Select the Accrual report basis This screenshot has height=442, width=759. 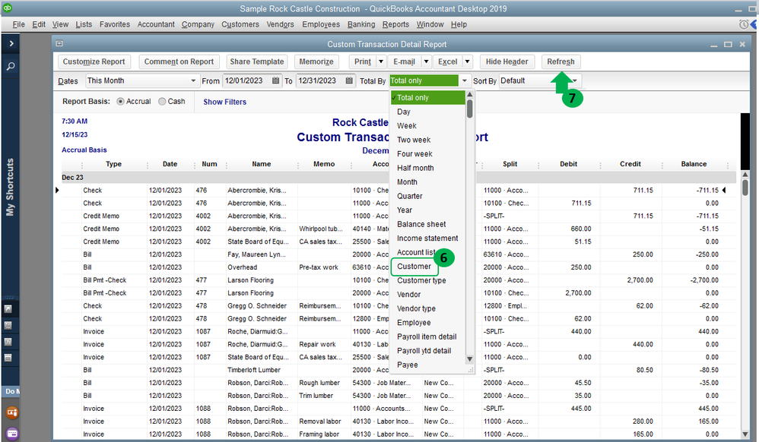121,101
